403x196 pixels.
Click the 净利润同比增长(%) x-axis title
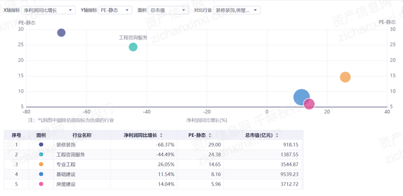coord(207,120)
